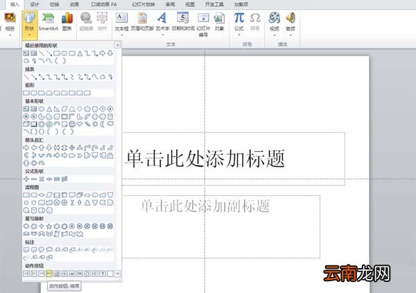Screen dimensions: 416x293
Task: Switch to the 视图 View tab
Action: 190,4
